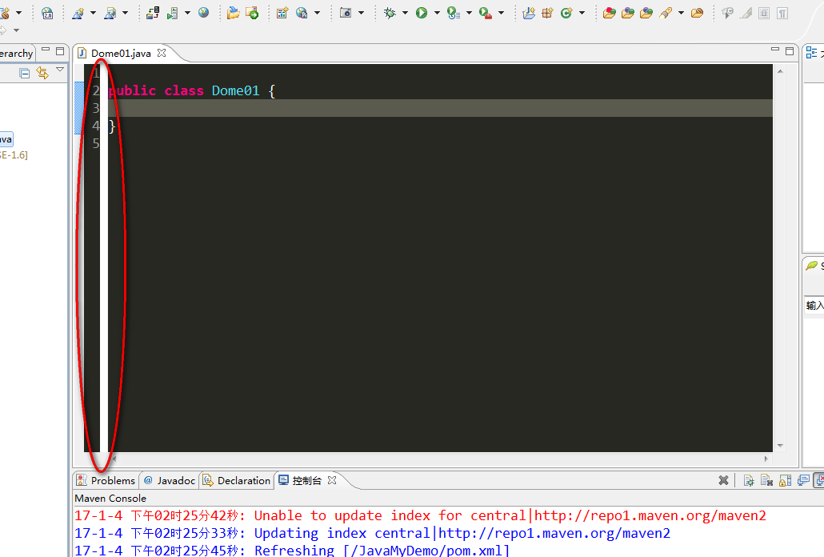Click the green Run button

tap(422, 13)
